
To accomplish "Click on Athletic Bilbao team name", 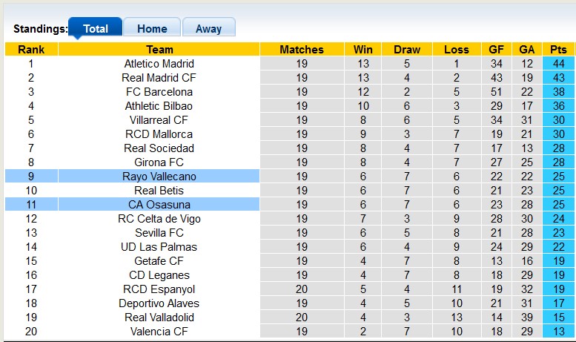I will pyautogui.click(x=159, y=106).
